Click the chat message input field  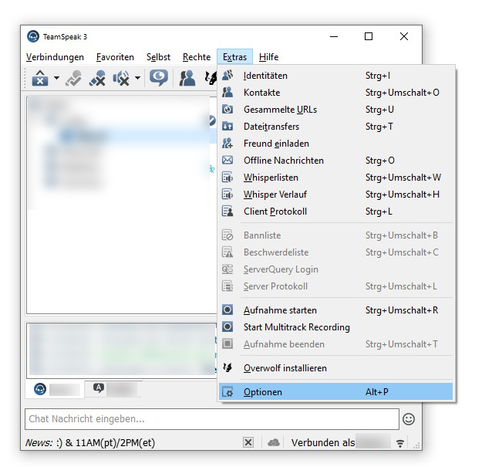click(x=211, y=419)
